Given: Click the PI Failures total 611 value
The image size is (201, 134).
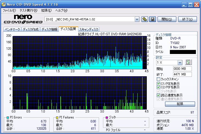Looking at the screenshot, I should click(x=93, y=129).
